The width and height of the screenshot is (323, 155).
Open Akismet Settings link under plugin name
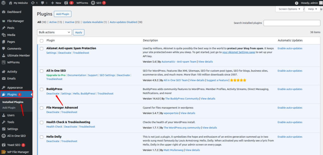coord(51,53)
